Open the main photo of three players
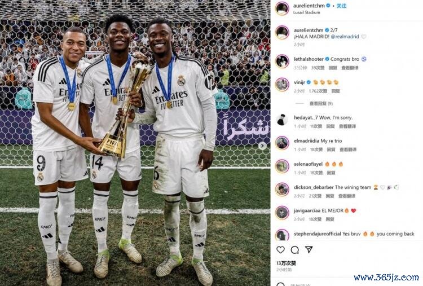423x286 pixels. [x=135, y=143]
